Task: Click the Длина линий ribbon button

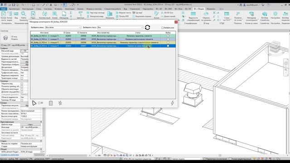Action: [x=168, y=16]
